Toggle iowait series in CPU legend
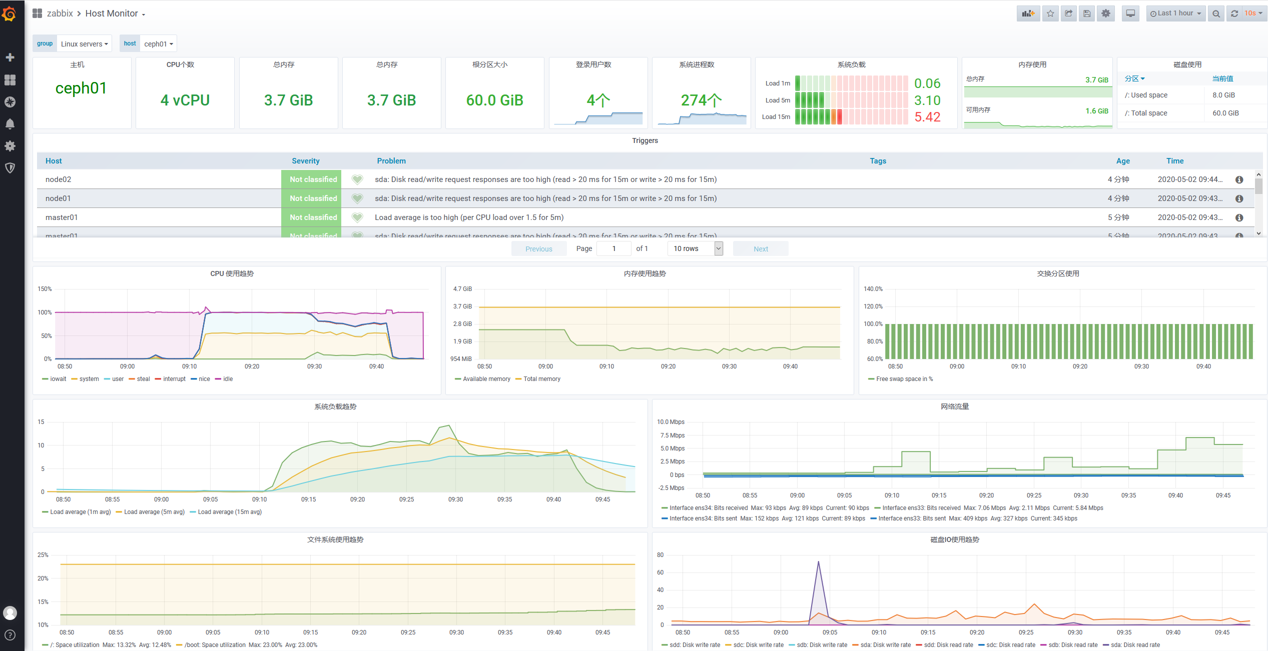This screenshot has height=651, width=1268. coord(58,379)
